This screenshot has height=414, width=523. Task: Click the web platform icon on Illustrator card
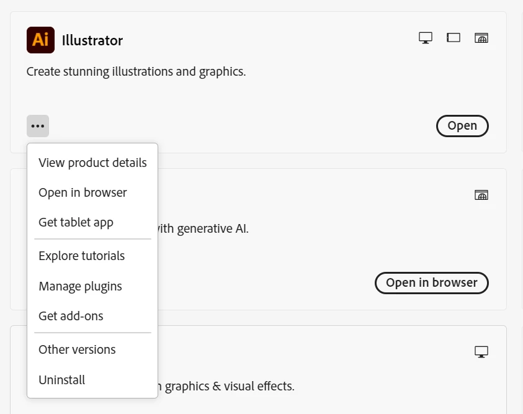point(481,38)
